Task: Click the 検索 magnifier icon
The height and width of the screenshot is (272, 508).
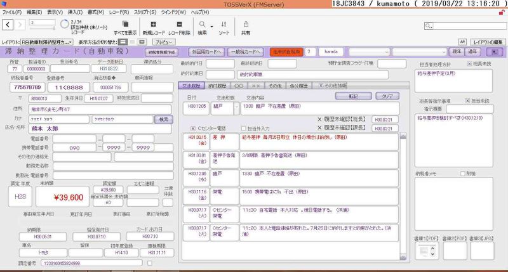Action: coord(202,24)
